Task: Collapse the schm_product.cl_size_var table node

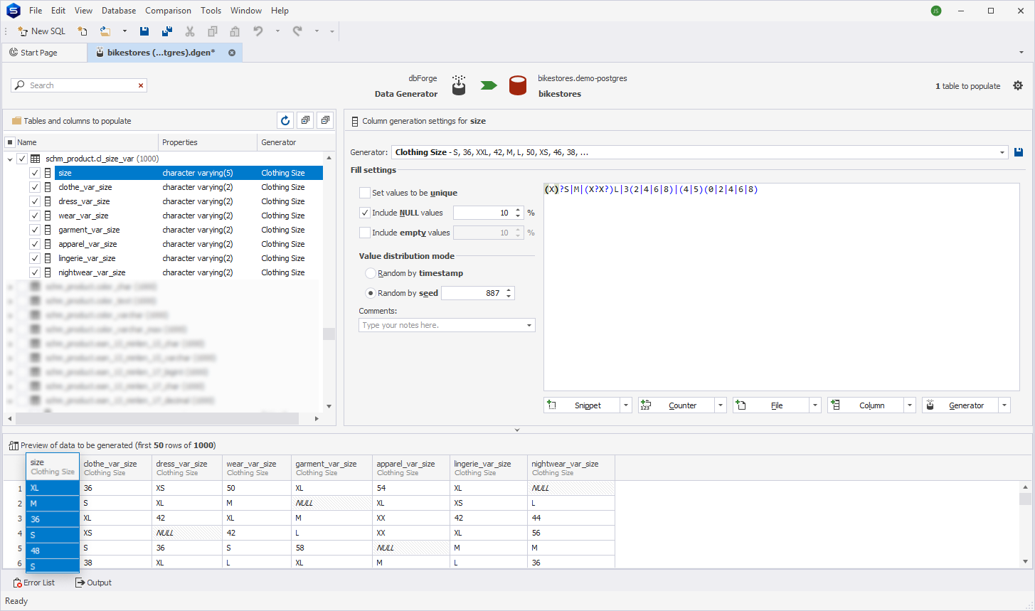Action: (10, 159)
